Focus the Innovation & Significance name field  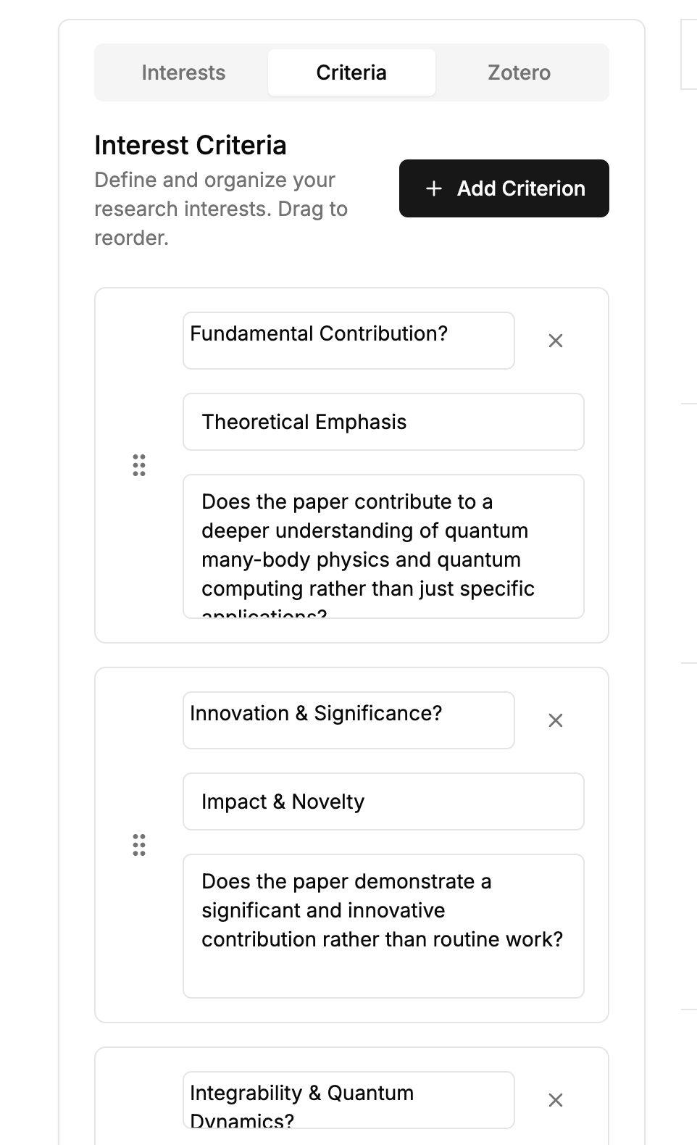[x=348, y=720]
